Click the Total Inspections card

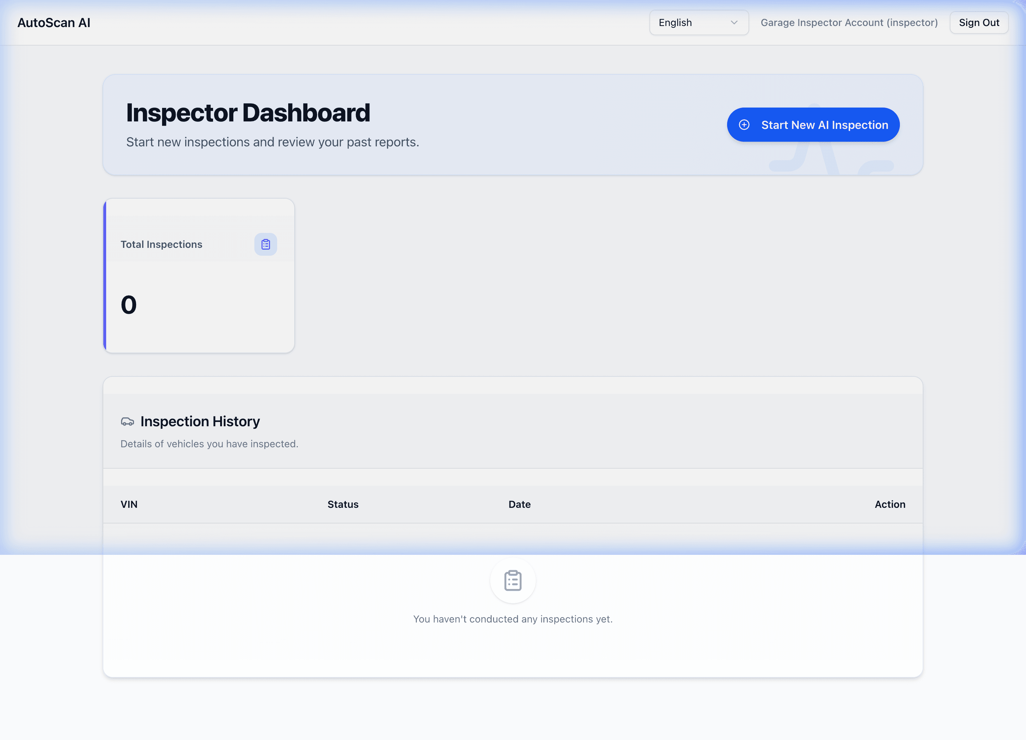[x=199, y=275]
